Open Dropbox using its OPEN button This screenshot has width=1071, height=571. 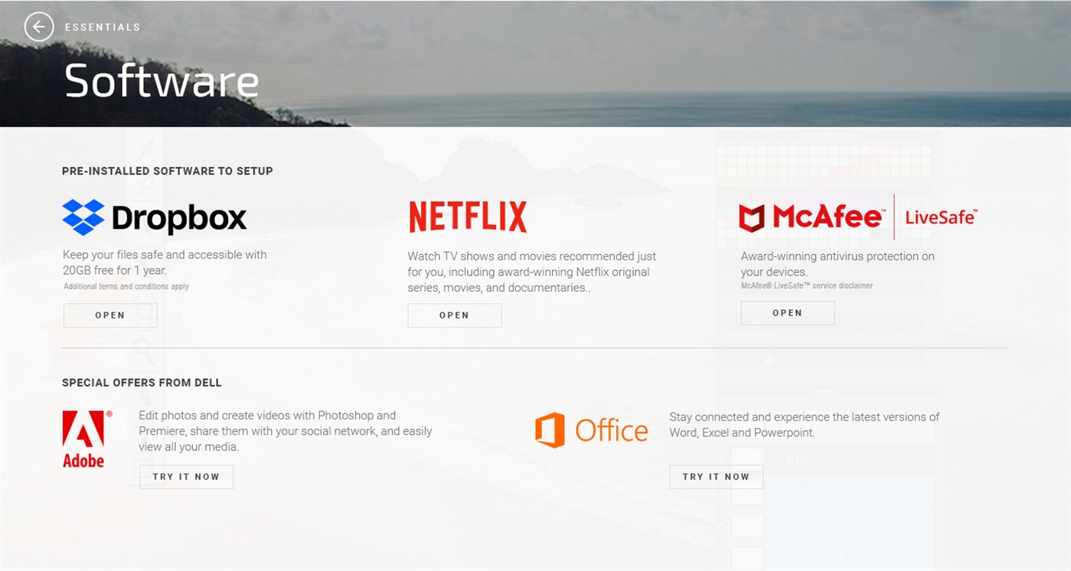109,315
